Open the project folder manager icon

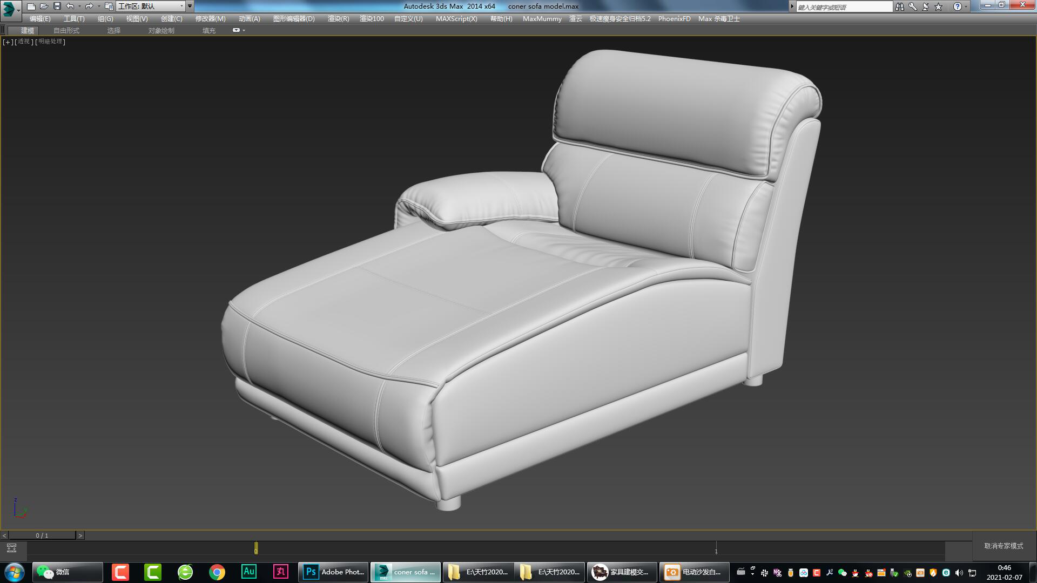coord(108,6)
